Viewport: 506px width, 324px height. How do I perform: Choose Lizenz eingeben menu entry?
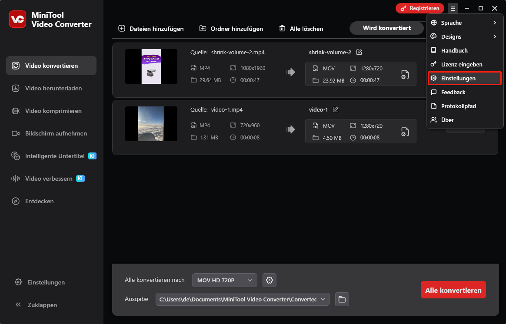click(465, 64)
